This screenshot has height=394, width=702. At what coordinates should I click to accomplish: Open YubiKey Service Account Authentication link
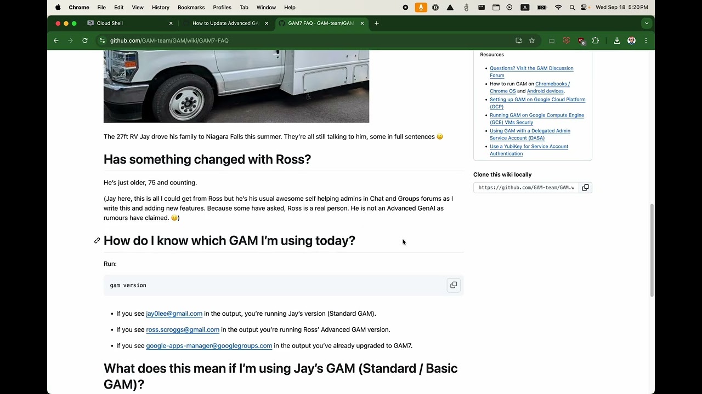[529, 150]
